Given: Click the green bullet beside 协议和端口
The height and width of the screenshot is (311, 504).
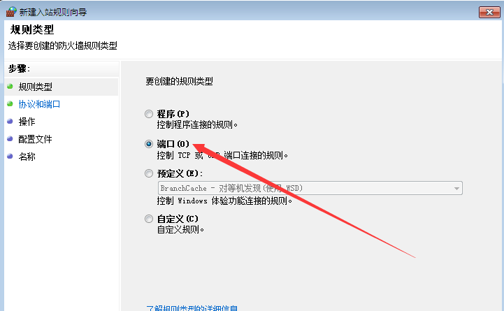Looking at the screenshot, I should coord(10,103).
